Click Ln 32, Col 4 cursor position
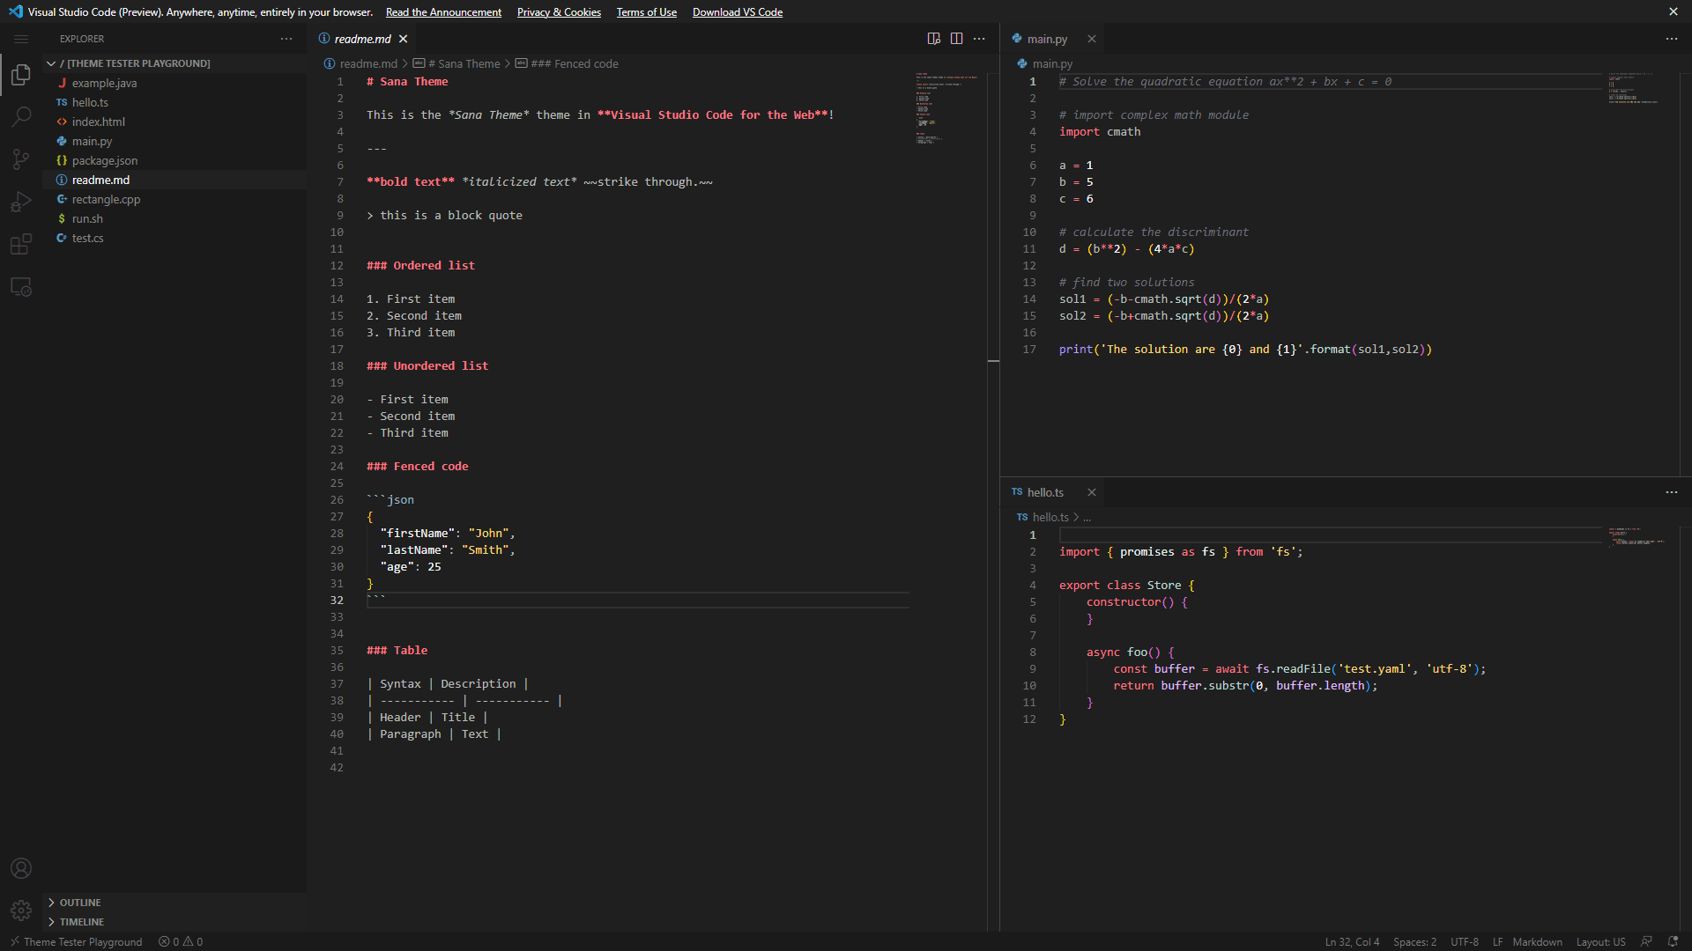This screenshot has height=951, width=1692. coord(1352,941)
